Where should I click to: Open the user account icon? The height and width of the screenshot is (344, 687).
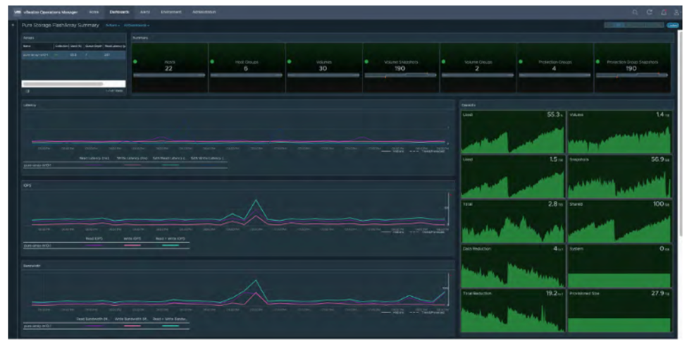click(x=677, y=12)
